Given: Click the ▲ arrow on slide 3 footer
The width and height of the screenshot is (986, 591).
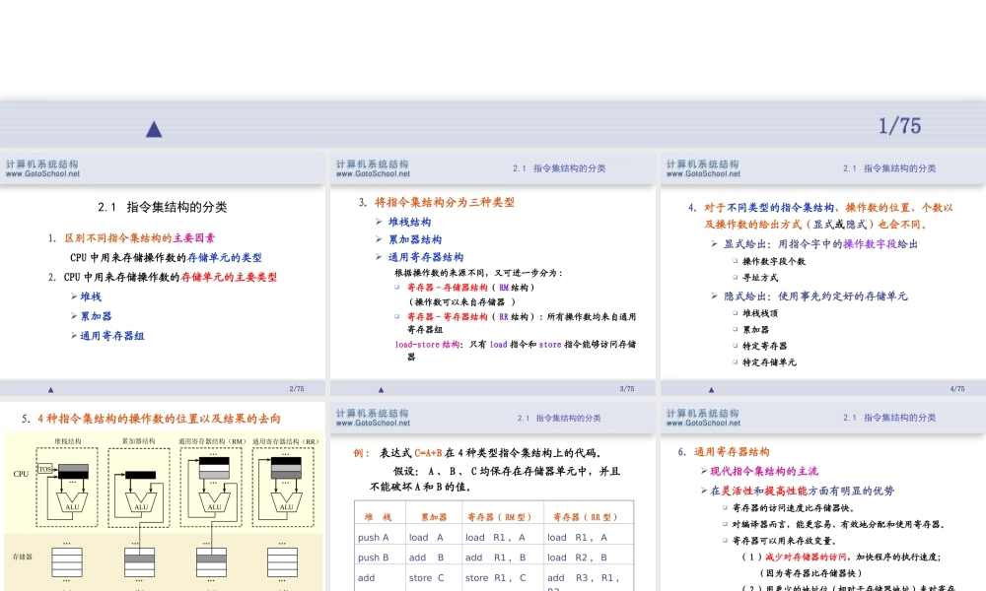Looking at the screenshot, I should pyautogui.click(x=382, y=388).
